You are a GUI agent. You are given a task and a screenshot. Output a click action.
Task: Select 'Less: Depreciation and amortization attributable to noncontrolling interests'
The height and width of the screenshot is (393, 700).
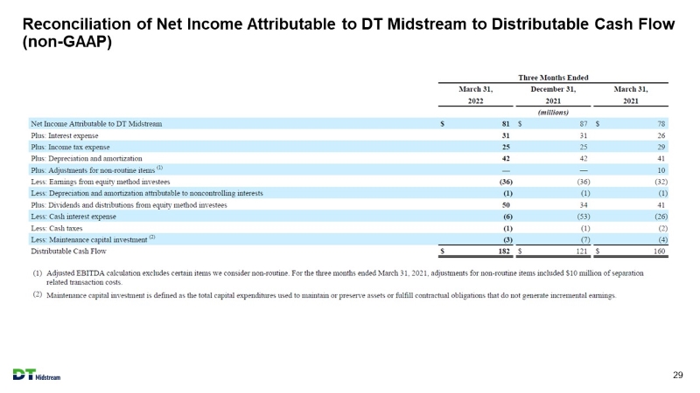point(147,193)
